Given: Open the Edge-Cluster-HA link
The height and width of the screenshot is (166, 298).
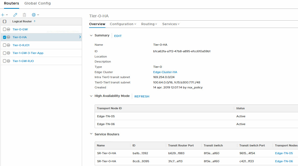Looking at the screenshot, I should 165,72.
